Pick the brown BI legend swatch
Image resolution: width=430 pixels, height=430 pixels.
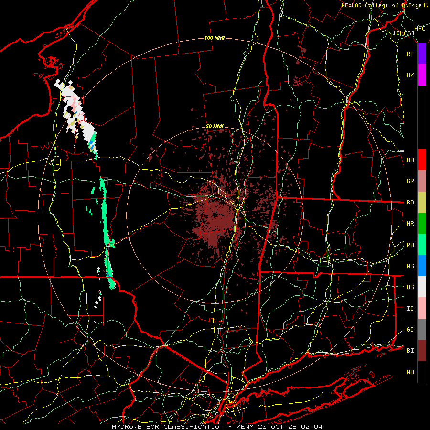coord(422,351)
